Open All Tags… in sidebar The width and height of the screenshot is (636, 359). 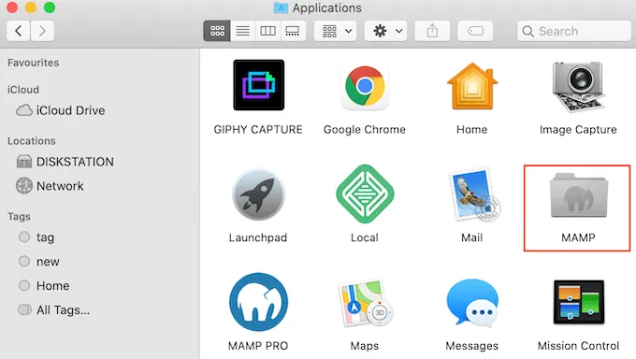tap(53, 309)
